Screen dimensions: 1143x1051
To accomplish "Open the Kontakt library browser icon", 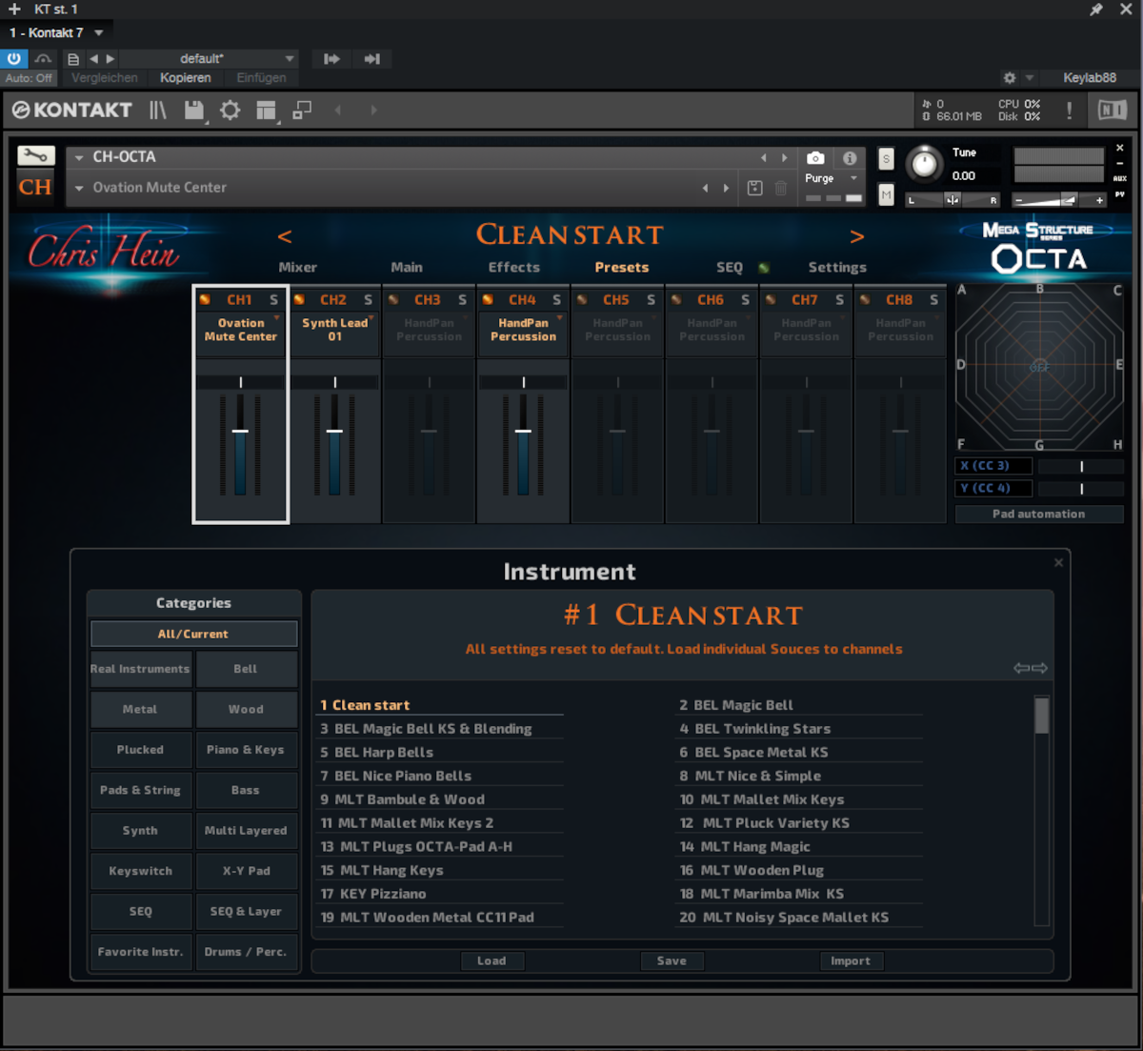I will coord(158,111).
